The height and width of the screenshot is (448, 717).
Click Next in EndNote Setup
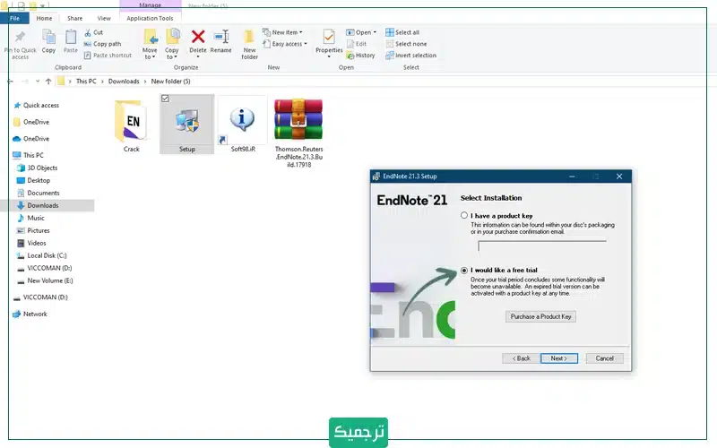pyautogui.click(x=558, y=358)
